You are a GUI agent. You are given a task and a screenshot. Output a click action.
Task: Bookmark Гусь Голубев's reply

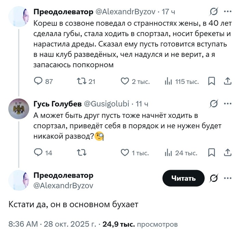tap(211, 153)
